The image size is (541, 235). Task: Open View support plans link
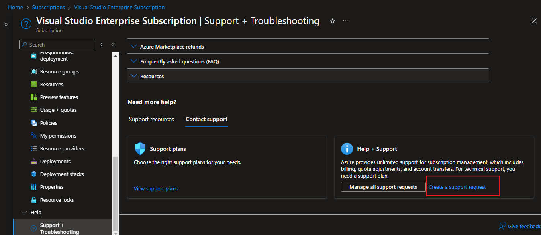pyautogui.click(x=156, y=188)
